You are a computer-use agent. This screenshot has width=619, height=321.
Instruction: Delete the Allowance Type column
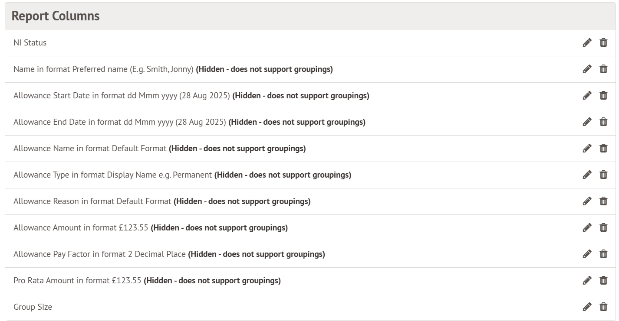point(603,175)
